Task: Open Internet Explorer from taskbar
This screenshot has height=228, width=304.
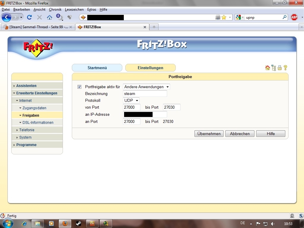Action: (x=24, y=224)
